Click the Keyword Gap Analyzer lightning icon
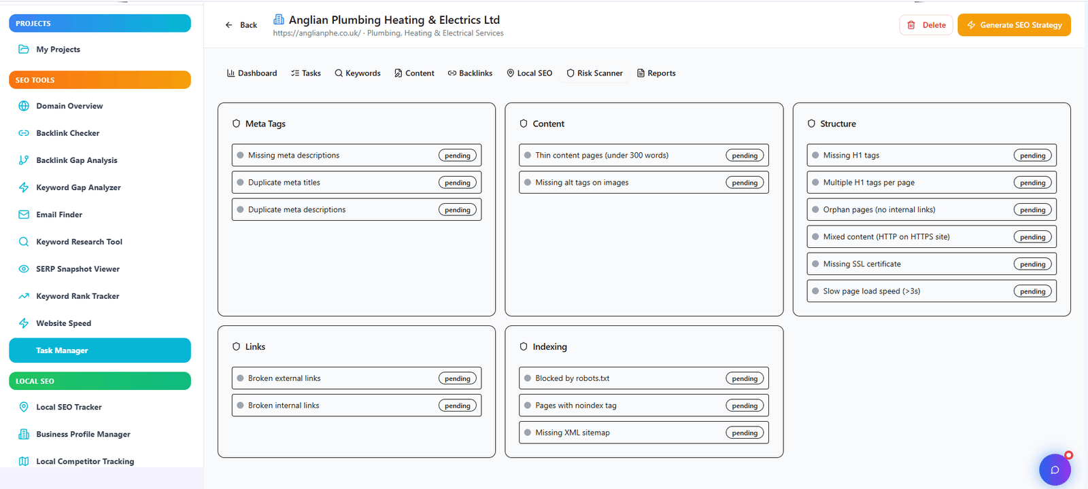 click(24, 187)
